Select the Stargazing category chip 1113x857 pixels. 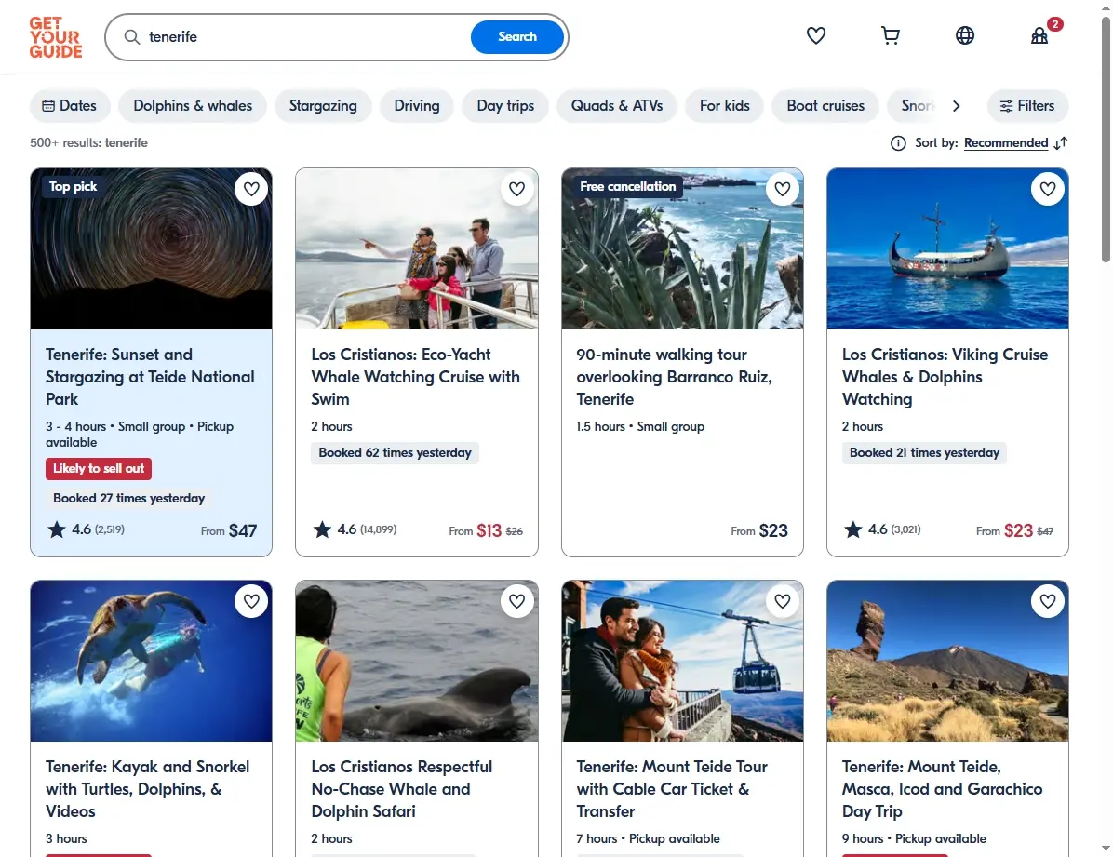323,106
